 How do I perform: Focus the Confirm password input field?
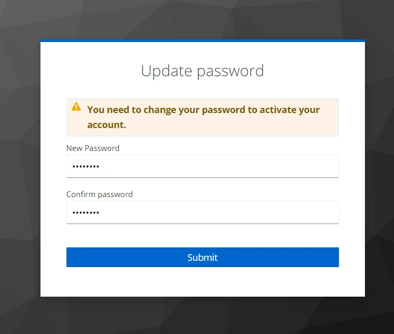(202, 213)
